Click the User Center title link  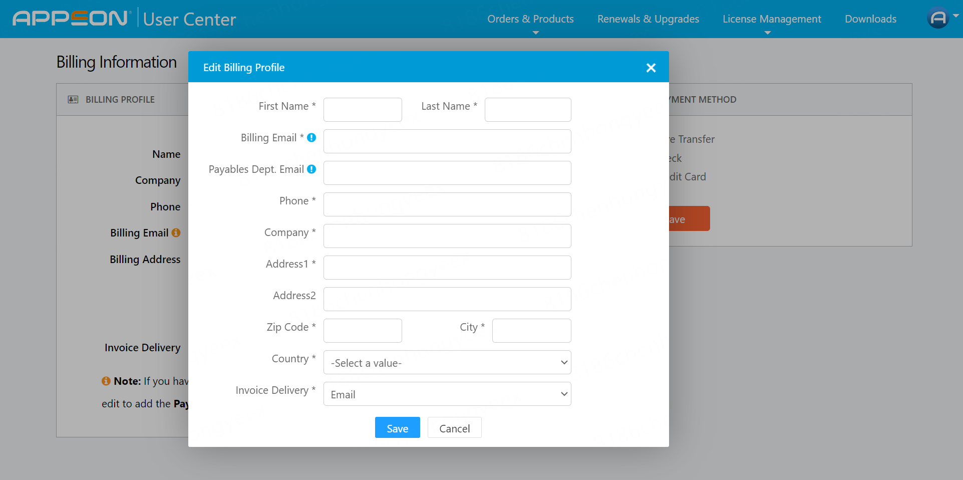(189, 19)
